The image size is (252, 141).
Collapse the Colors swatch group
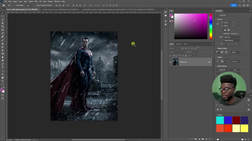(x=217, y=115)
